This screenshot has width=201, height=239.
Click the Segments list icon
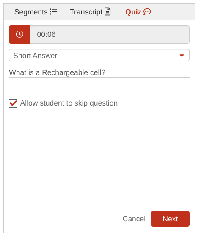53,12
